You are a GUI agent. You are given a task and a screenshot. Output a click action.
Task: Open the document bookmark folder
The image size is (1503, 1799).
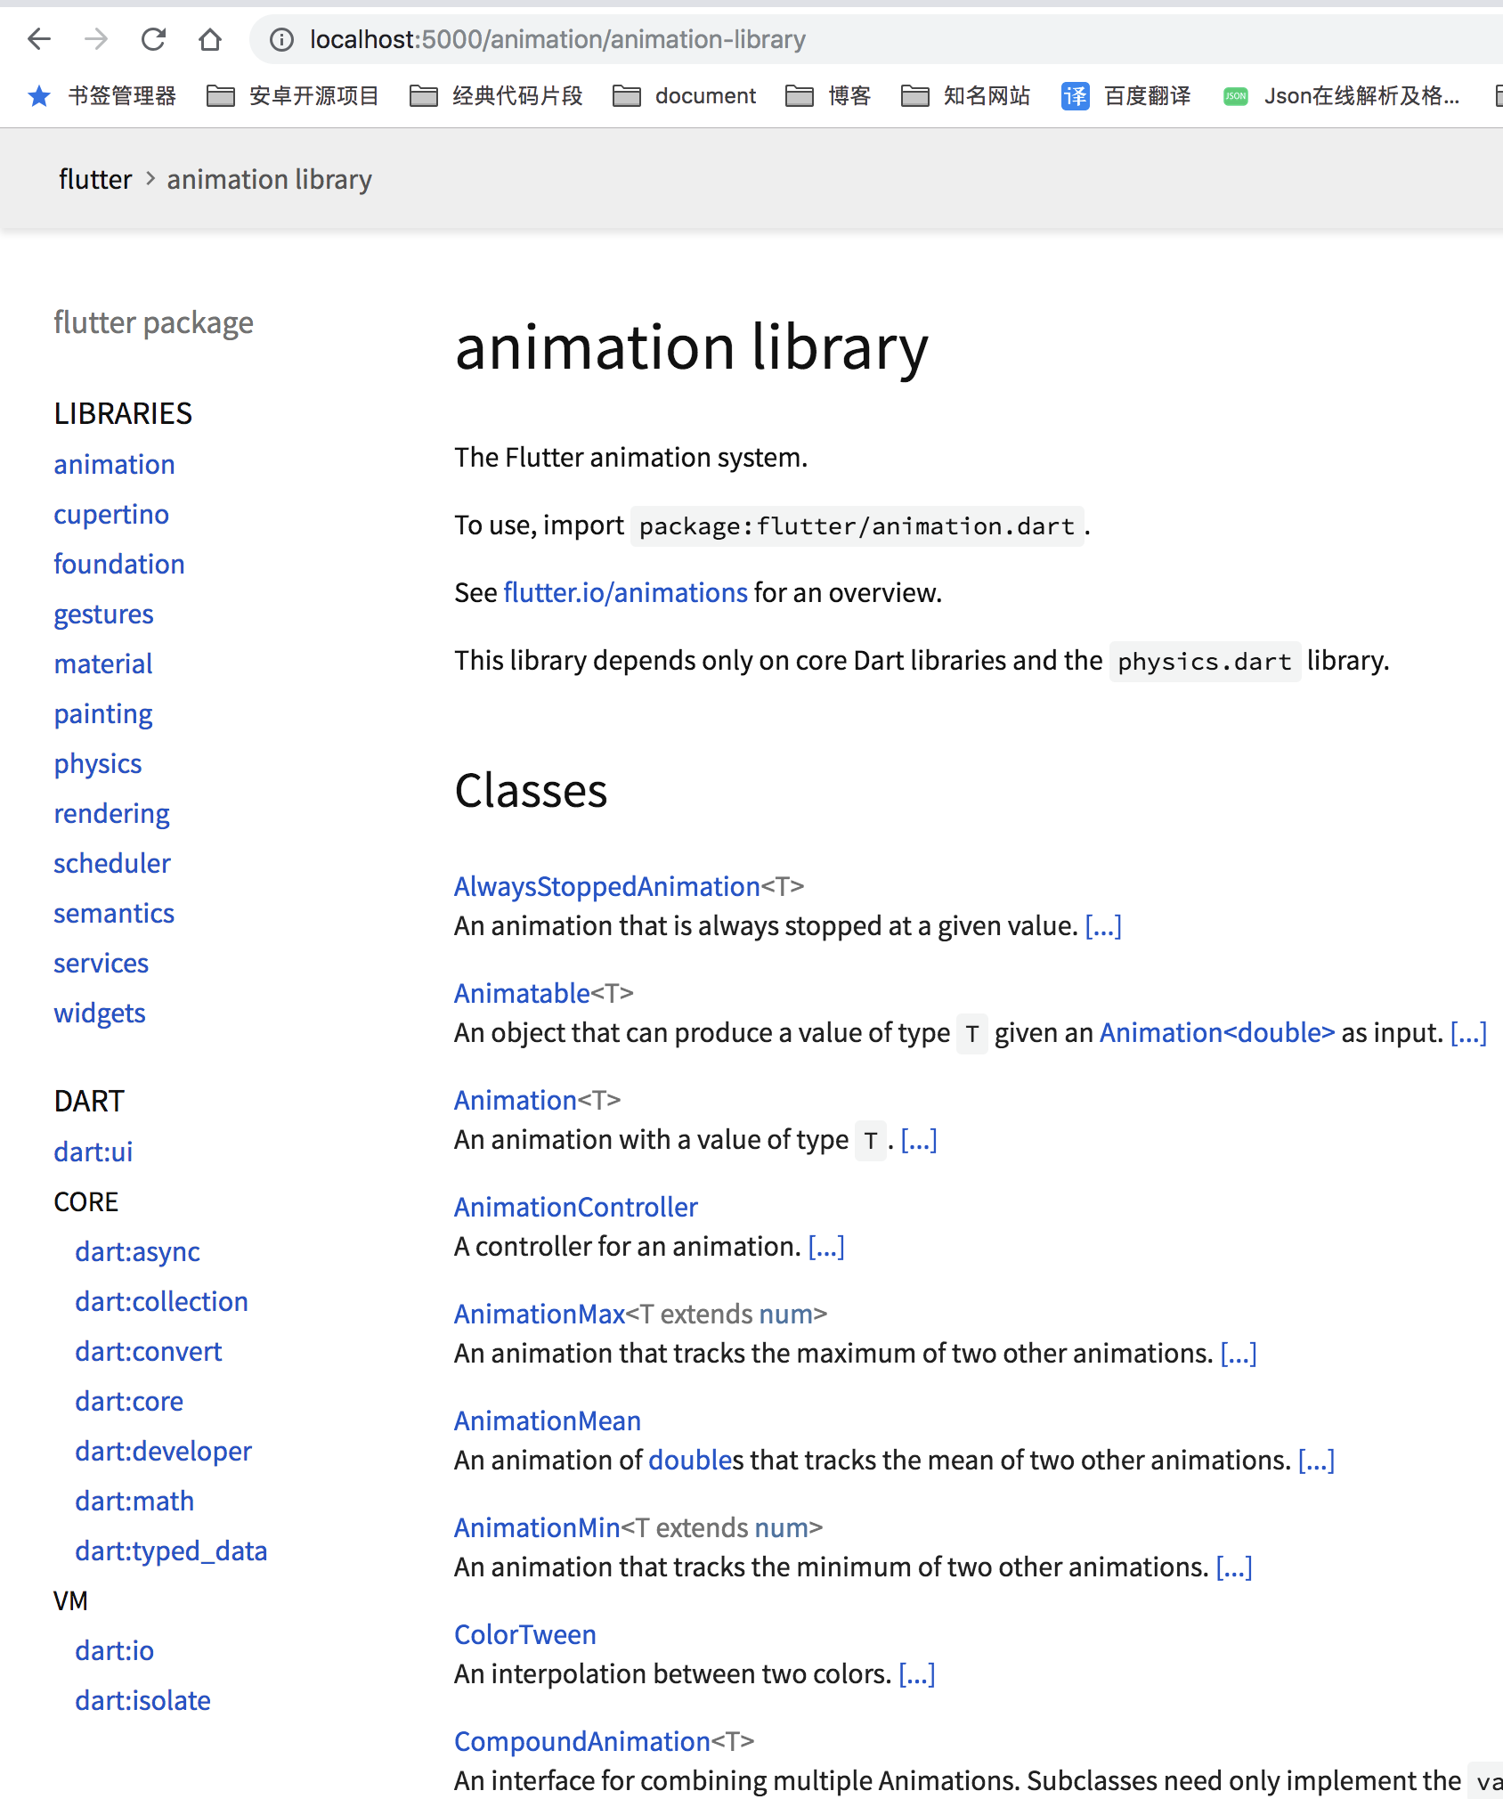(x=684, y=95)
